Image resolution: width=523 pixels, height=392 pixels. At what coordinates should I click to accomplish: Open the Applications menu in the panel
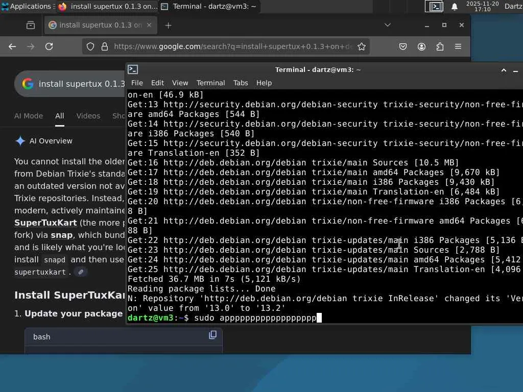[28, 6]
